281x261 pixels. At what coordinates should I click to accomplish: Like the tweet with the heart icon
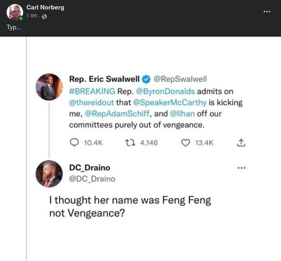click(x=186, y=143)
